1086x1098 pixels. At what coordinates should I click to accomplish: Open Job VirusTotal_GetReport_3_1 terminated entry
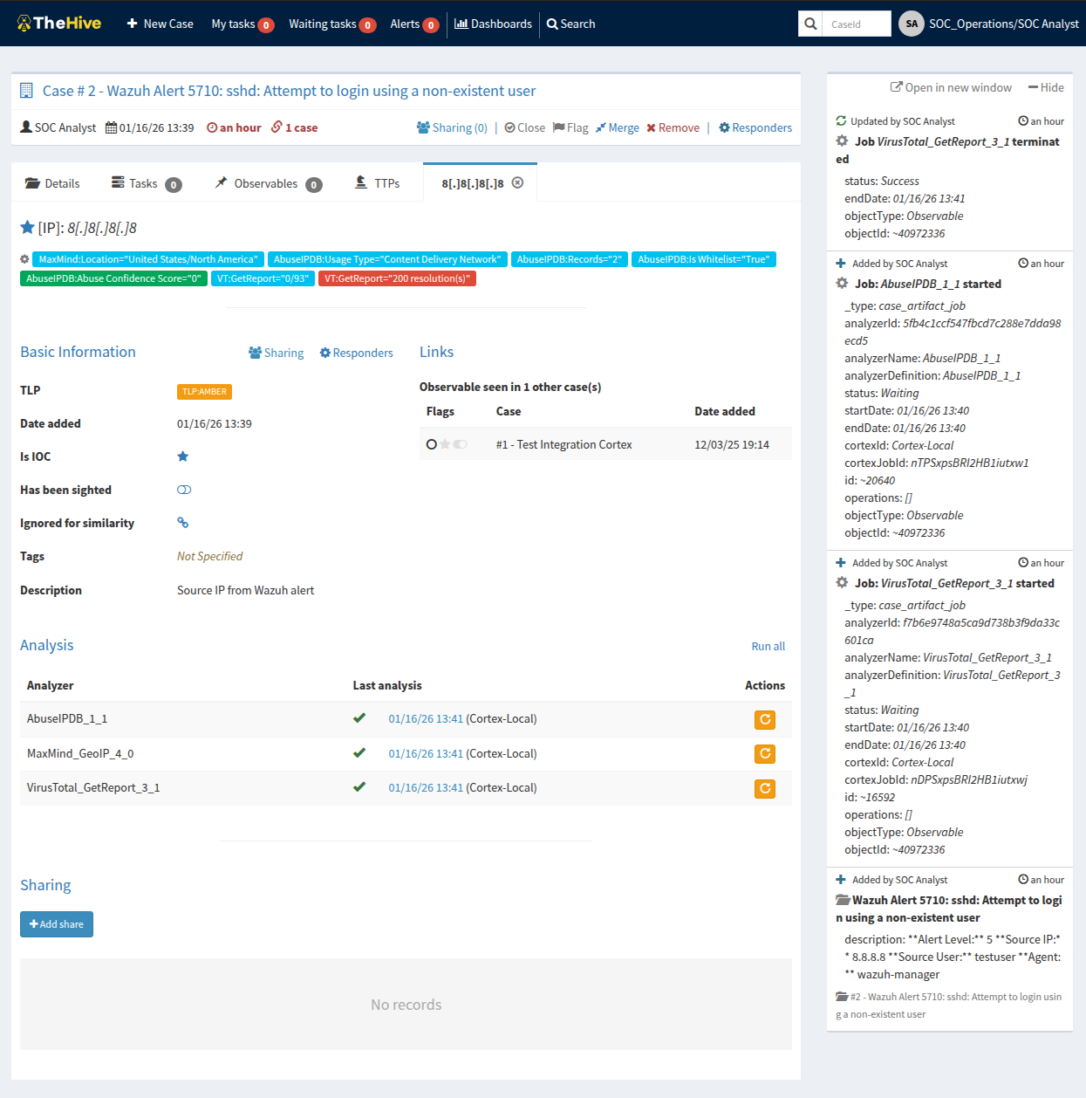click(x=948, y=150)
